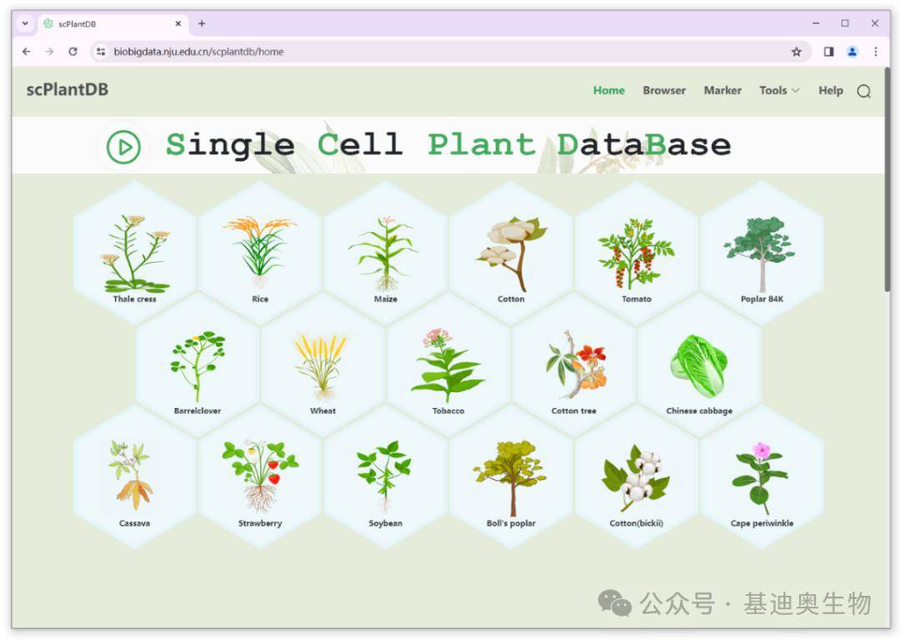Viewport: 901px width, 640px height.
Task: Click the Help link
Action: 830,91
